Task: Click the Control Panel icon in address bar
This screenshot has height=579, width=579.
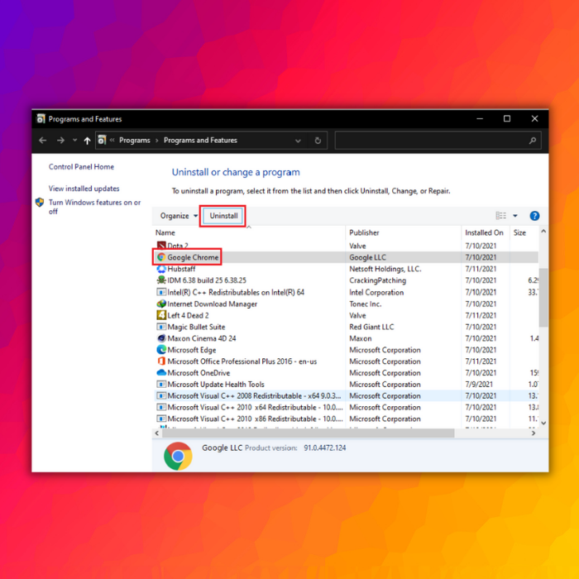Action: (x=102, y=140)
